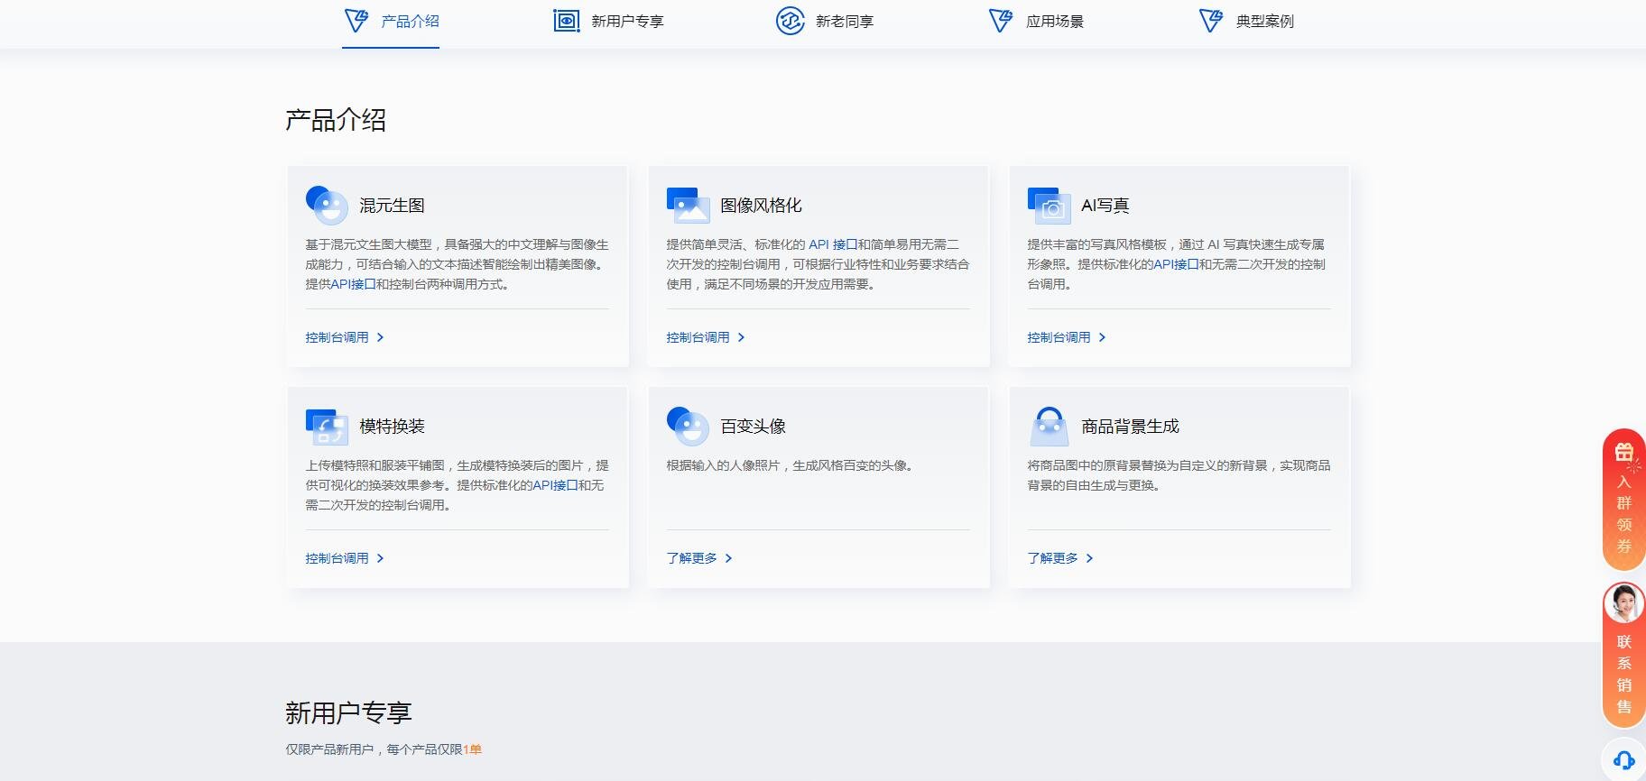This screenshot has width=1646, height=781.
Task: Click the 混元生图 smiley face icon
Action: tap(327, 205)
